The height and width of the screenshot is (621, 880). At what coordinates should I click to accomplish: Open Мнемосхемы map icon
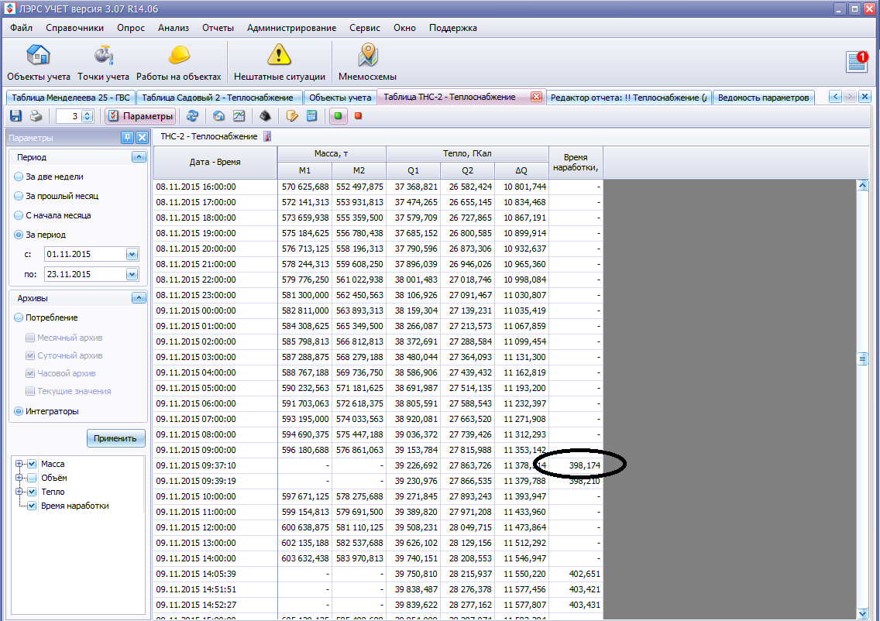click(x=368, y=62)
